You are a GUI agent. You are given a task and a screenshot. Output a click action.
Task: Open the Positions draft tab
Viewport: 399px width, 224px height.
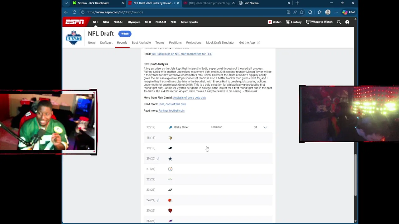175,43
